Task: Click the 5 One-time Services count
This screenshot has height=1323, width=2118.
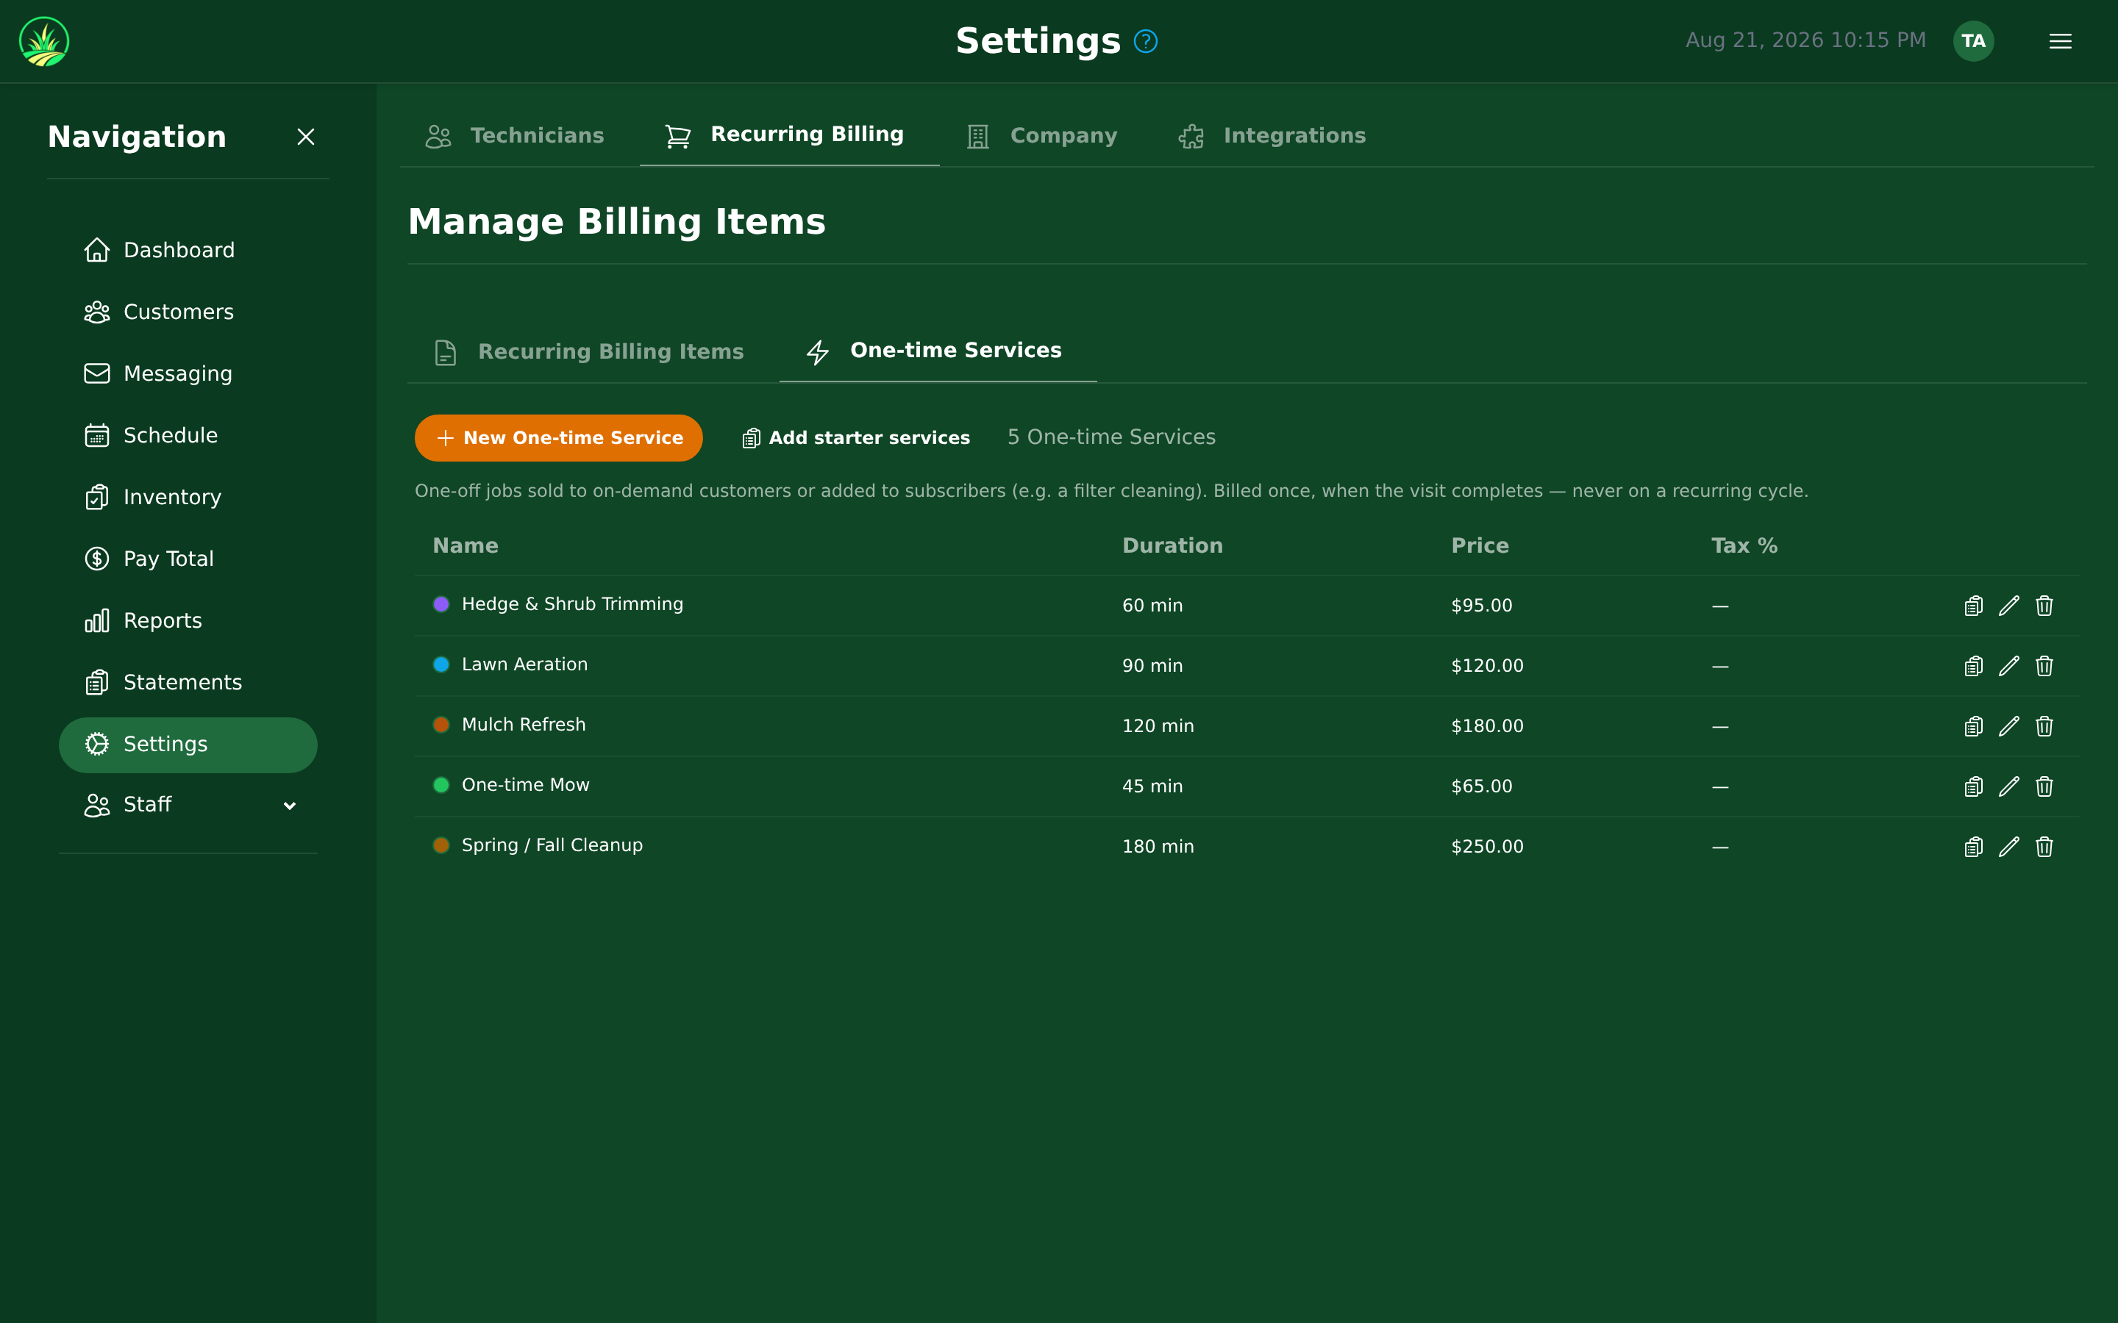Action: 1111,437
